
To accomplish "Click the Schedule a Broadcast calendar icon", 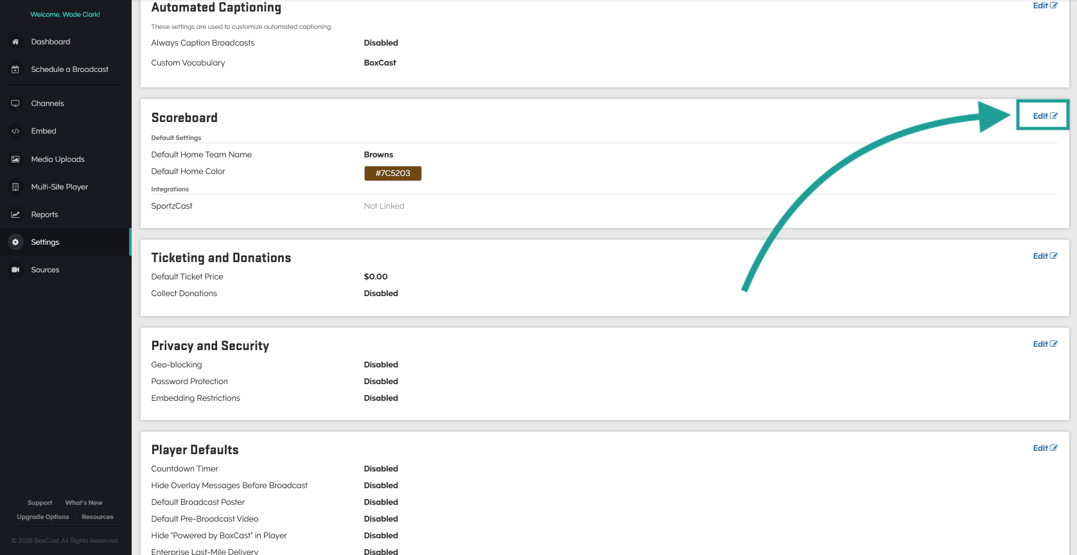I will point(15,69).
